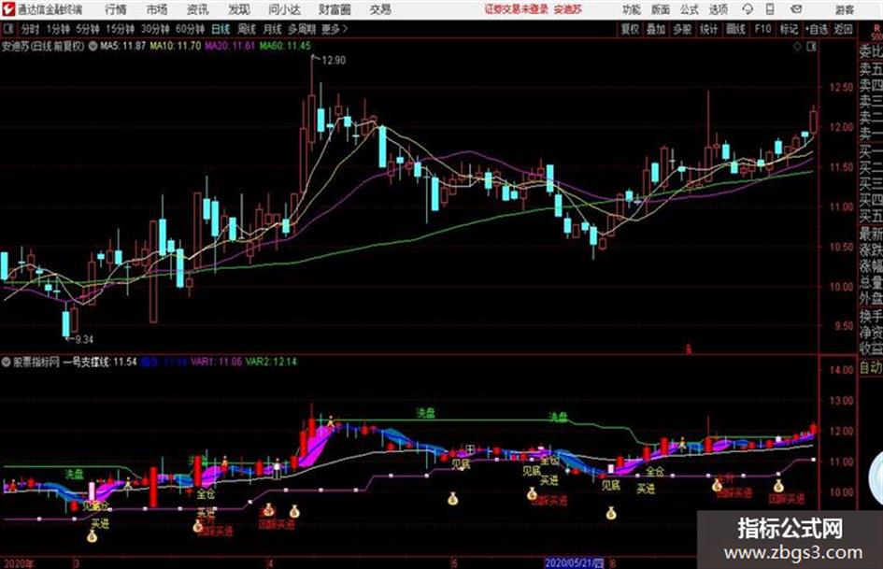Open the 发现 menu
Viewport: 883px width, 569px height.
click(x=239, y=9)
